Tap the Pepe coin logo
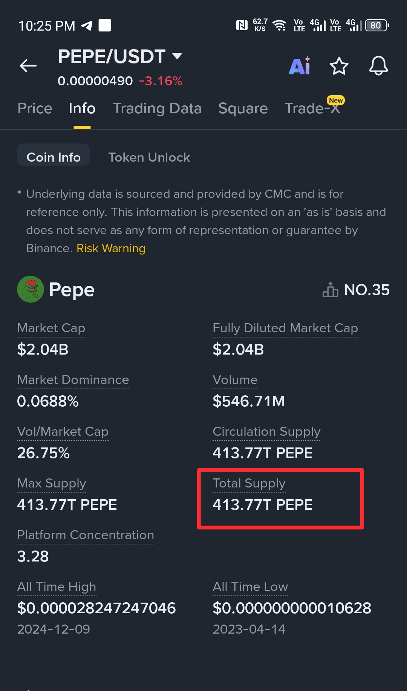Screen dimensions: 407x691 tap(31, 289)
